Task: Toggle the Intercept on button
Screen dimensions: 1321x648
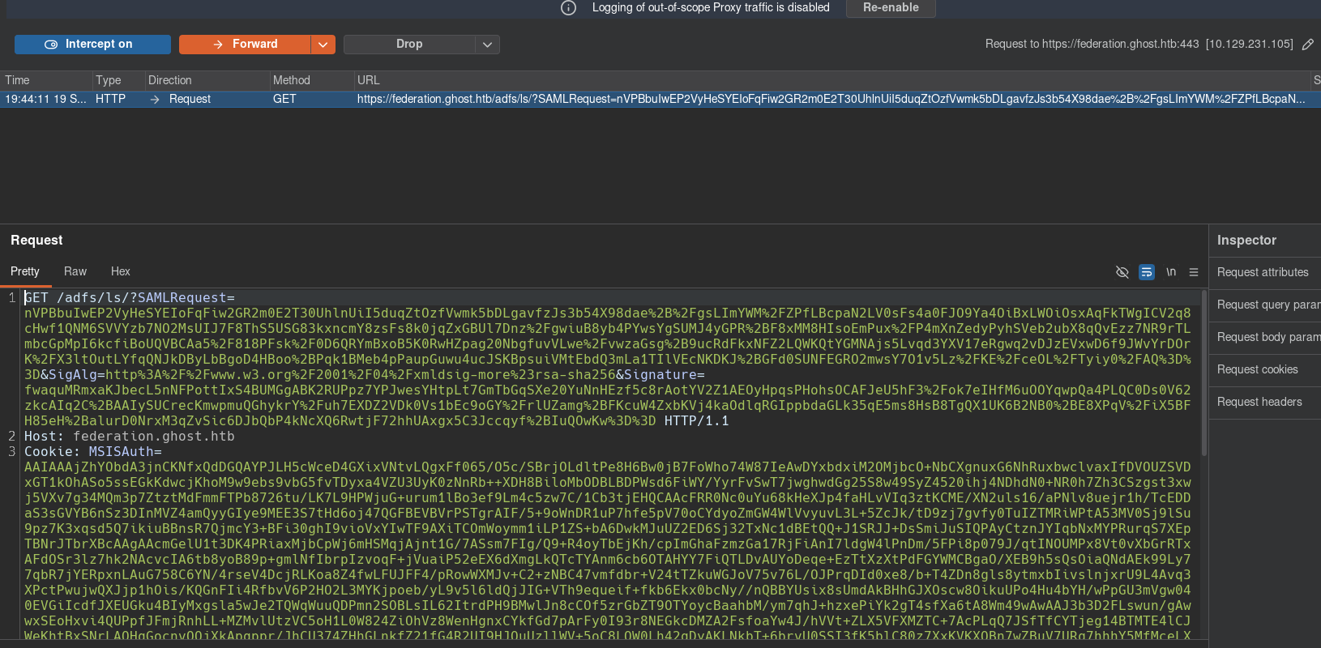Action: pos(92,45)
